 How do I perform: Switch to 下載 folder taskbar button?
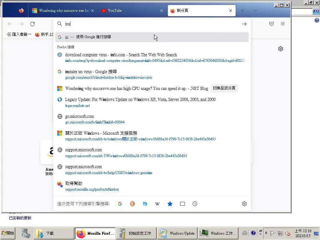(x=54, y=233)
